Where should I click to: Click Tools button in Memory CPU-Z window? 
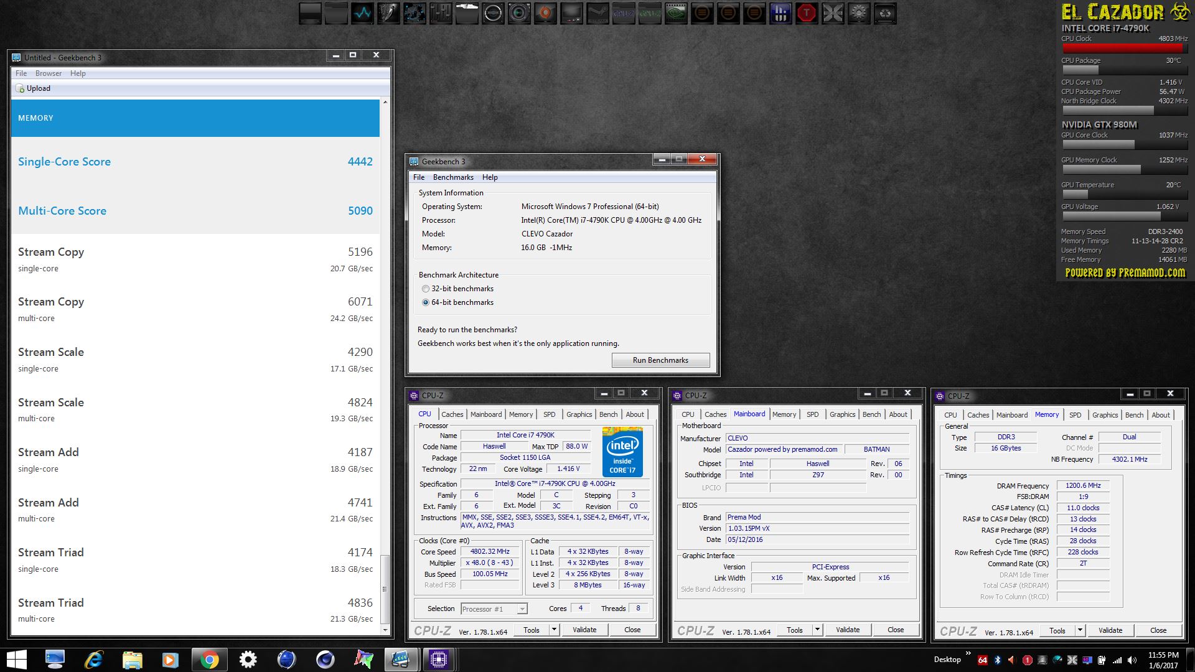pos(1057,630)
